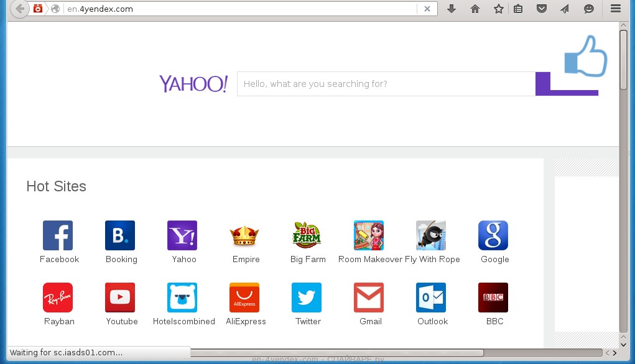This screenshot has height=364, width=635.
Task: Open the Gmail shortcut icon
Action: coord(369,298)
